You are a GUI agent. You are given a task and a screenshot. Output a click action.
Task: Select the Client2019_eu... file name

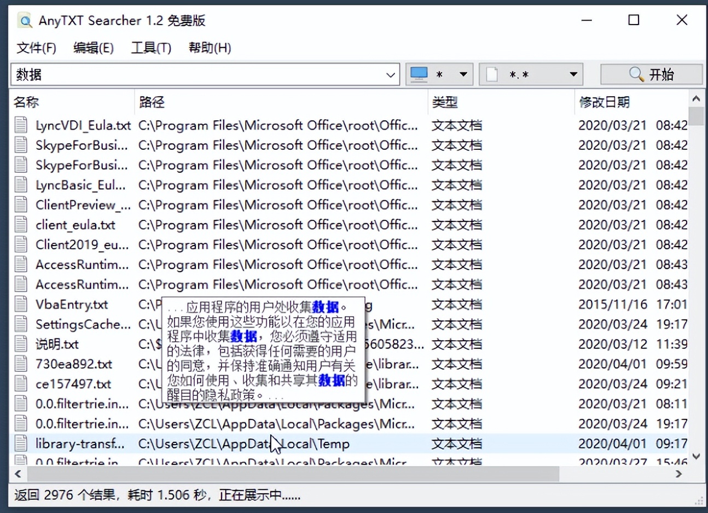point(82,244)
